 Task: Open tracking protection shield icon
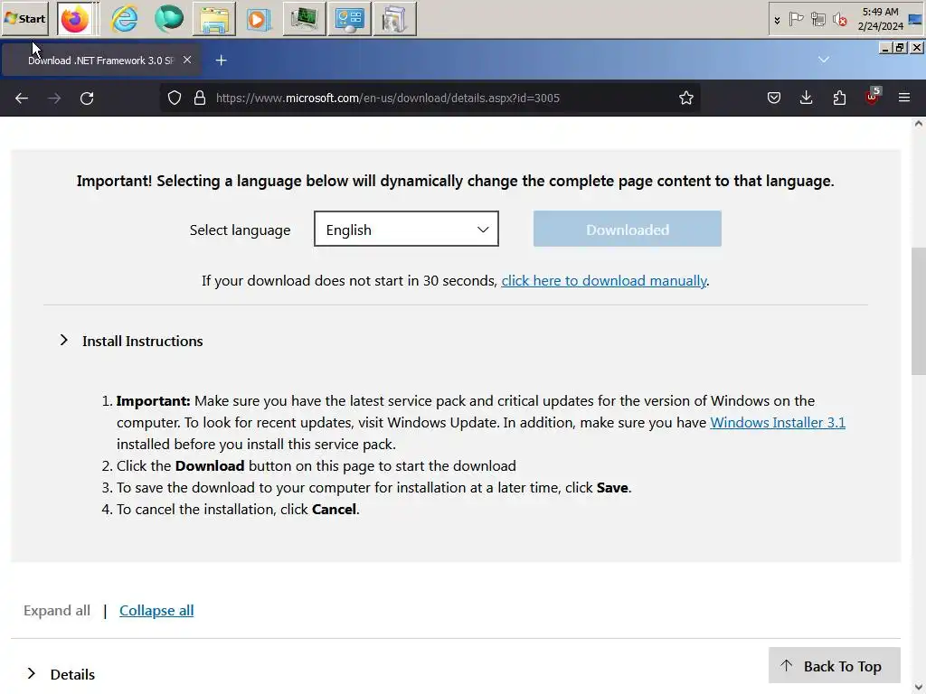[x=175, y=98]
